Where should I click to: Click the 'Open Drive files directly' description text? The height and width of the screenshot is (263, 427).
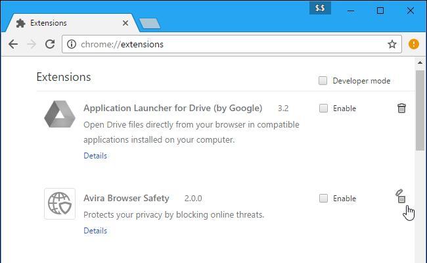(x=191, y=132)
